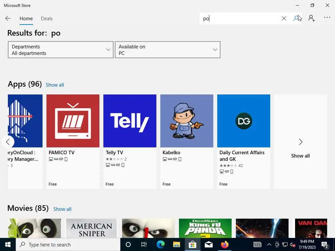Open the first panda face movie poster
Image resolution: width=335 pixels, height=251 pixels.
point(34,228)
